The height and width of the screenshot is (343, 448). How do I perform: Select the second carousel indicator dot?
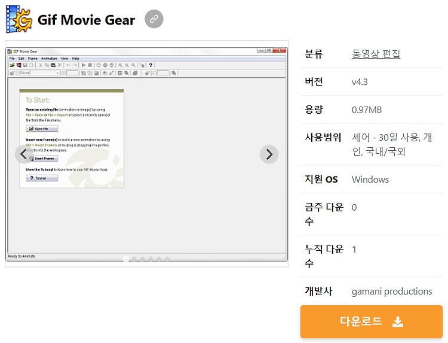pyautogui.click(x=134, y=259)
